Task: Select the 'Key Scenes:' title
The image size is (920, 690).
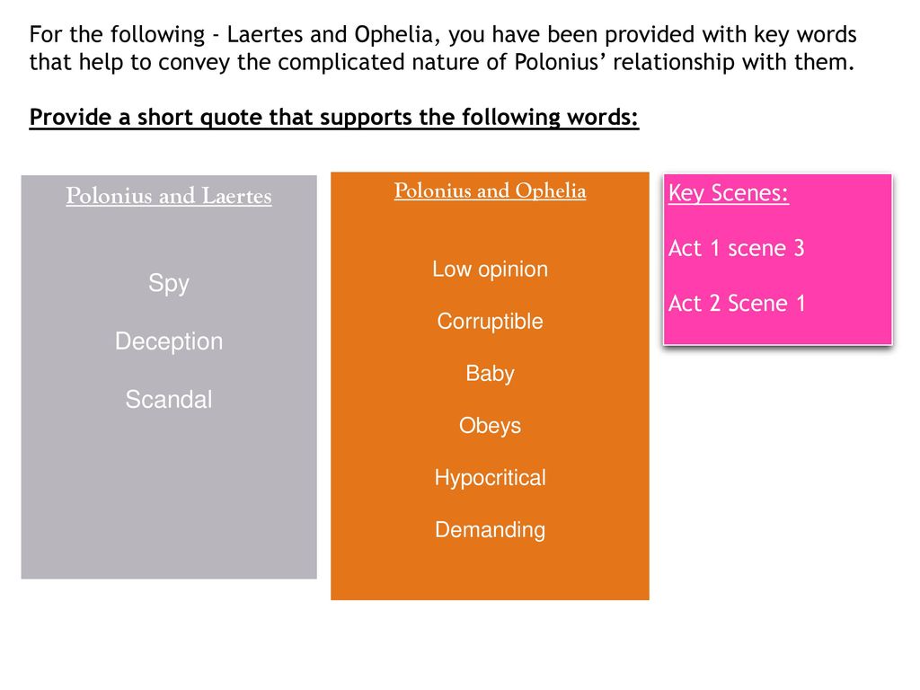Action: (x=728, y=193)
